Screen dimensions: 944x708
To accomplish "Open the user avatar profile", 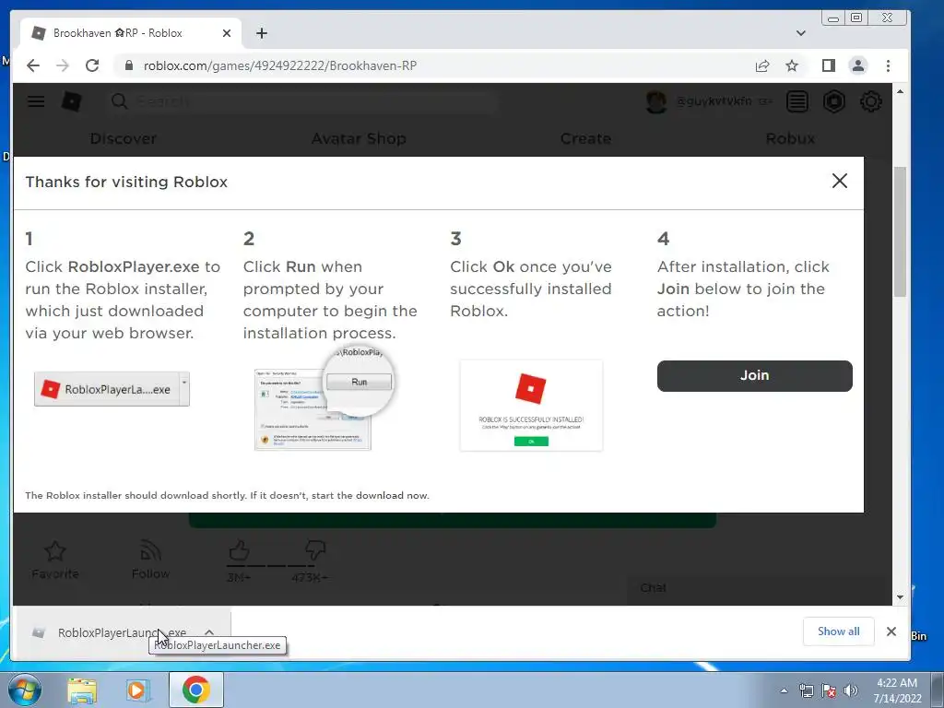I will tap(656, 101).
